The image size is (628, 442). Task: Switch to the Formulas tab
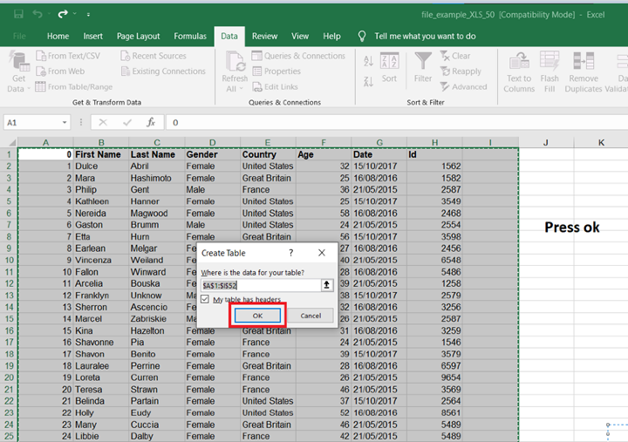190,37
